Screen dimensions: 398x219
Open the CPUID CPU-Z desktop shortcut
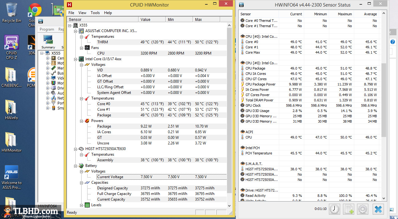[12, 47]
